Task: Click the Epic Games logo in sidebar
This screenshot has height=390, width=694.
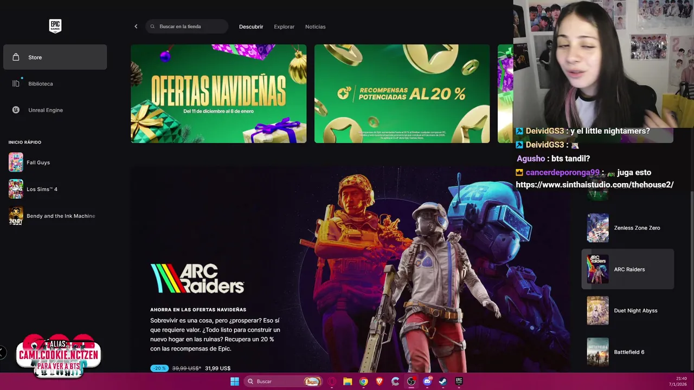Action: (x=55, y=26)
